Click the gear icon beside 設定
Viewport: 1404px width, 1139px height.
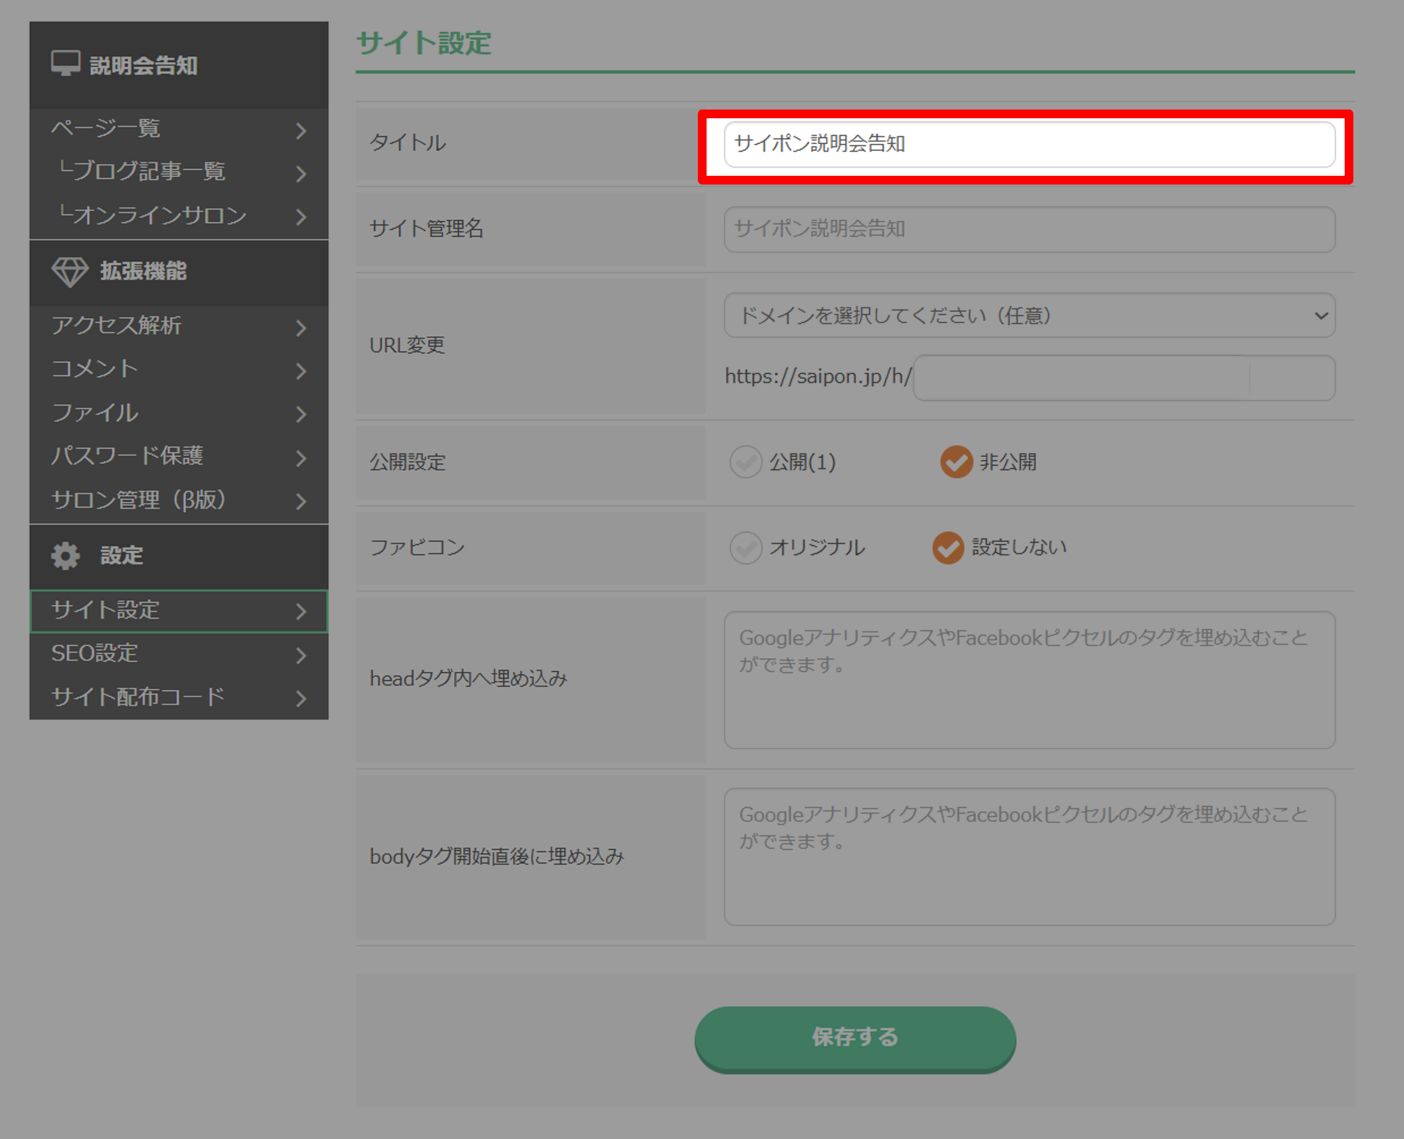tap(66, 556)
